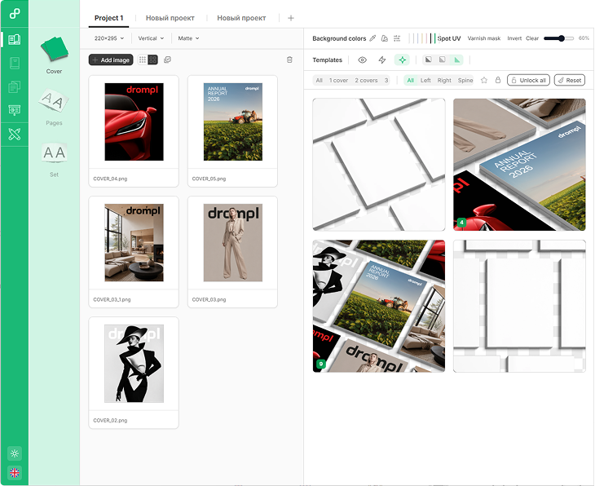Open the last Новый проект tab
The height and width of the screenshot is (486, 595).
coord(241,18)
